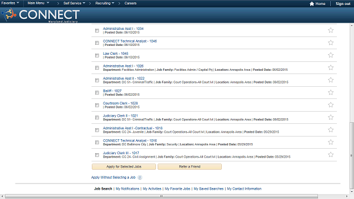Viewport: 354px width, 199px height.
Task: Tick the Judiciary Clerk II - 1021 checkbox
Action: pyautogui.click(x=97, y=118)
